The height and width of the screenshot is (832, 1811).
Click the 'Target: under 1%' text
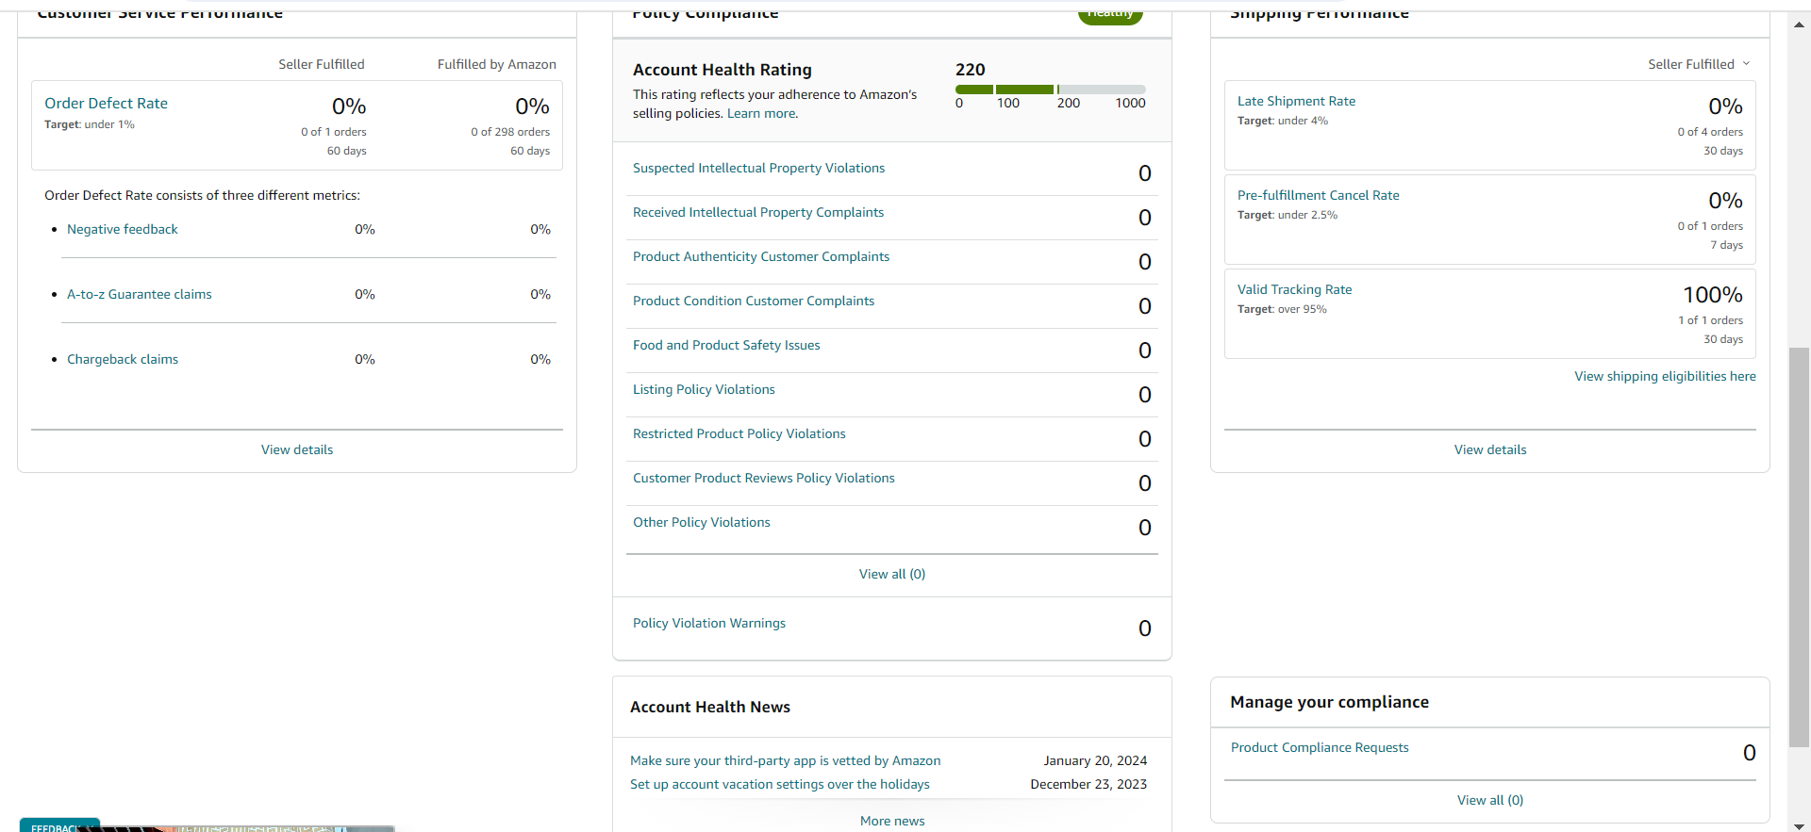(x=90, y=124)
